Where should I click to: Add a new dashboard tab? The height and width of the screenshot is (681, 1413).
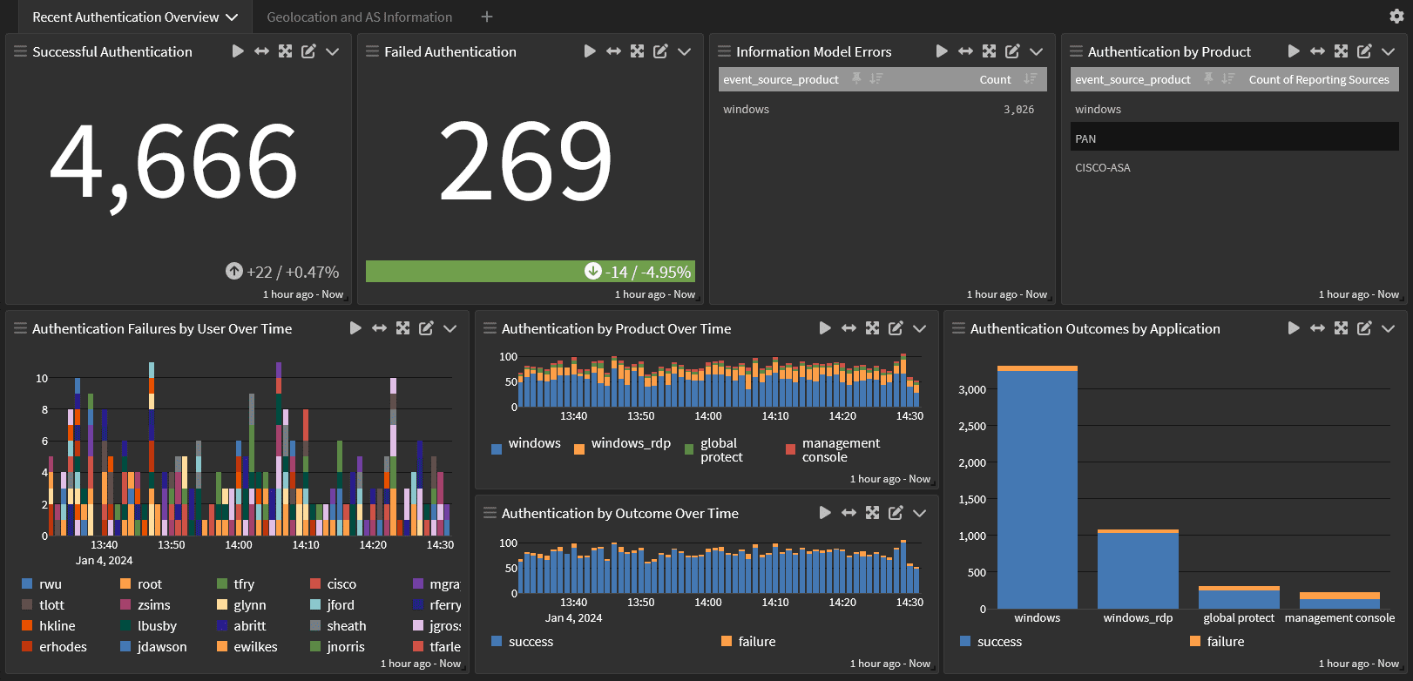click(487, 17)
